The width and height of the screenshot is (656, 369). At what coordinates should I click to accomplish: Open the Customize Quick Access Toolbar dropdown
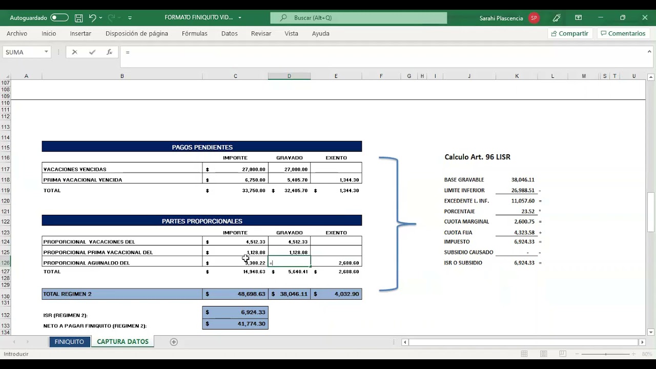(130, 18)
